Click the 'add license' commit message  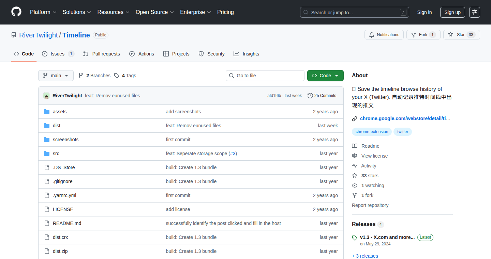(x=178, y=209)
